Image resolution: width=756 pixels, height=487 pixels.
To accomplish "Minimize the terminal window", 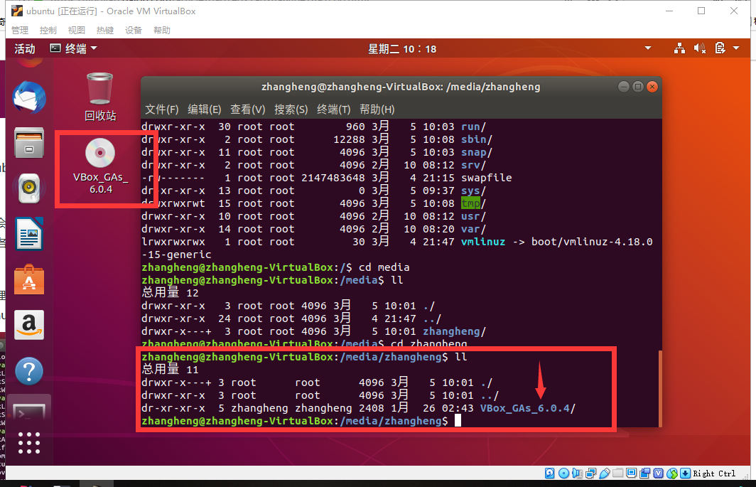I will 624,87.
